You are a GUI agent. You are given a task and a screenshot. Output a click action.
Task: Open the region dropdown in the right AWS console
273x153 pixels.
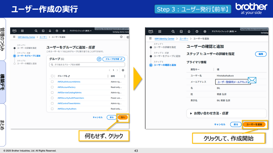[x=224, y=32]
